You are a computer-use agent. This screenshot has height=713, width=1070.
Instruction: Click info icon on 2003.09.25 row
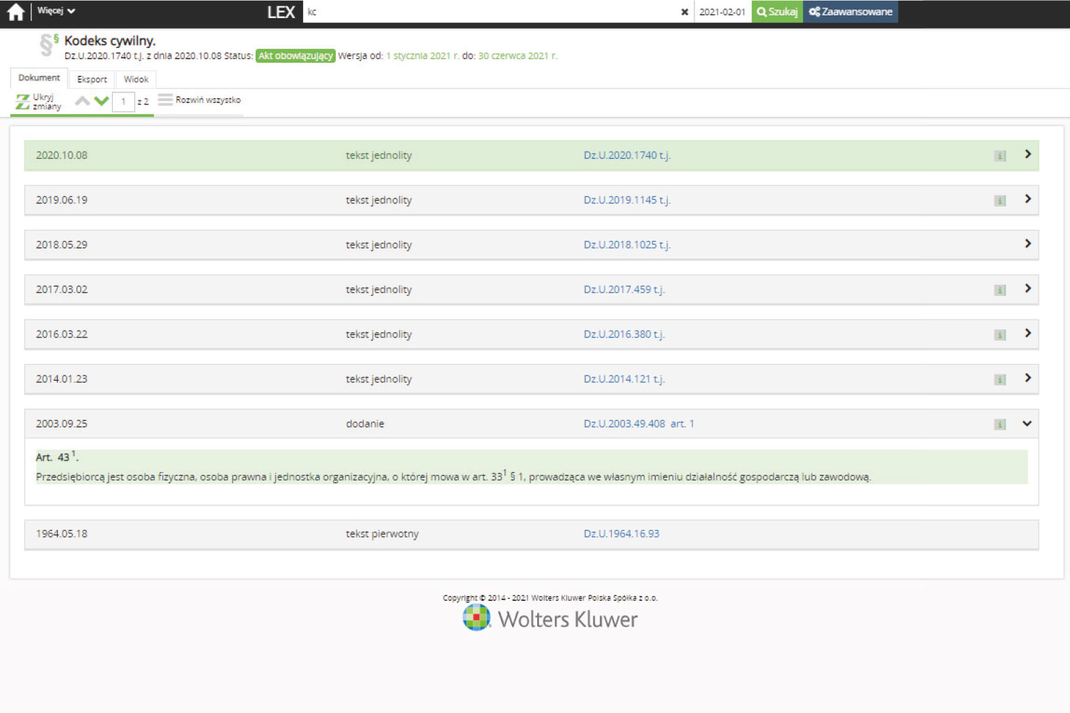pos(1000,425)
